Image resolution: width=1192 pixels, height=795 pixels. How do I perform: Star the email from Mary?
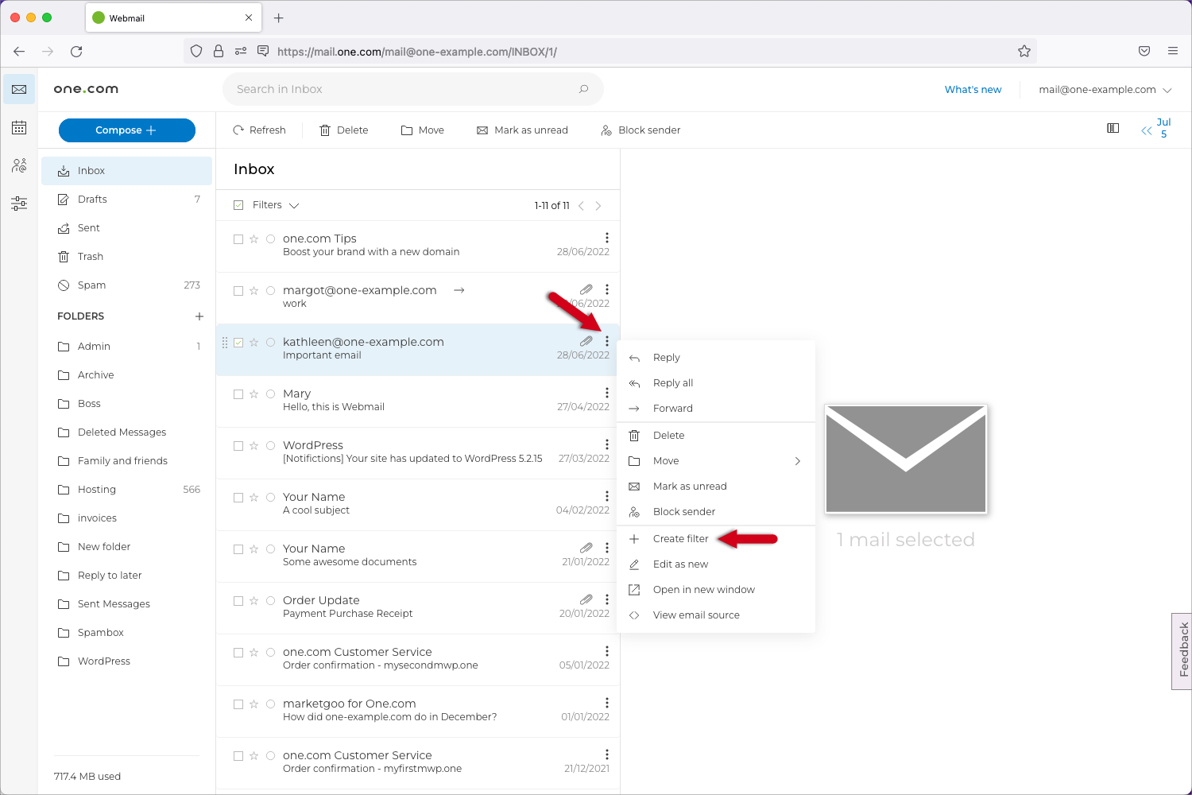(x=254, y=394)
